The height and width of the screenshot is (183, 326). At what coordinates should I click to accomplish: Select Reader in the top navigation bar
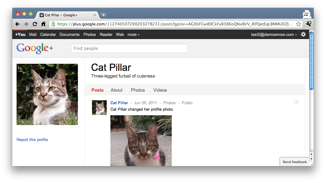(106, 35)
